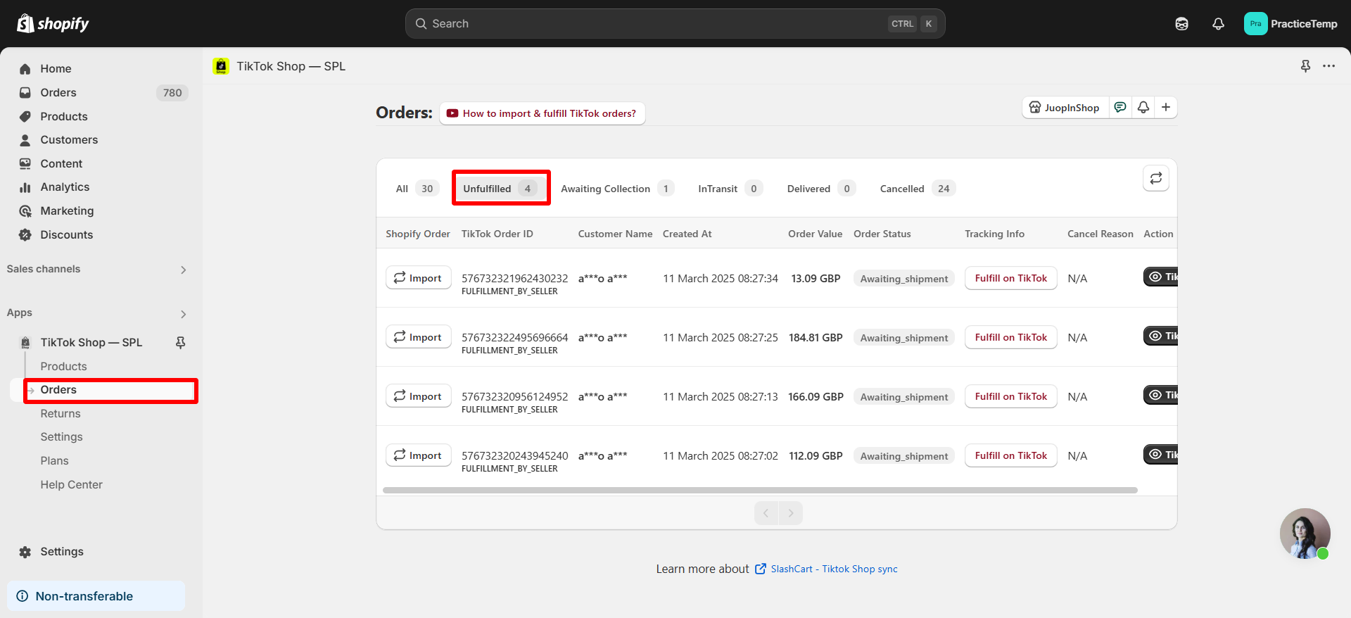
Task: Switch to the Awaiting Collection tab
Action: click(616, 189)
